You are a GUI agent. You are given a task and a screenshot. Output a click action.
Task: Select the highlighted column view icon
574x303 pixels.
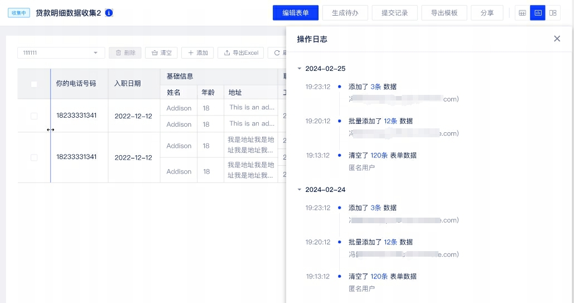coord(538,13)
